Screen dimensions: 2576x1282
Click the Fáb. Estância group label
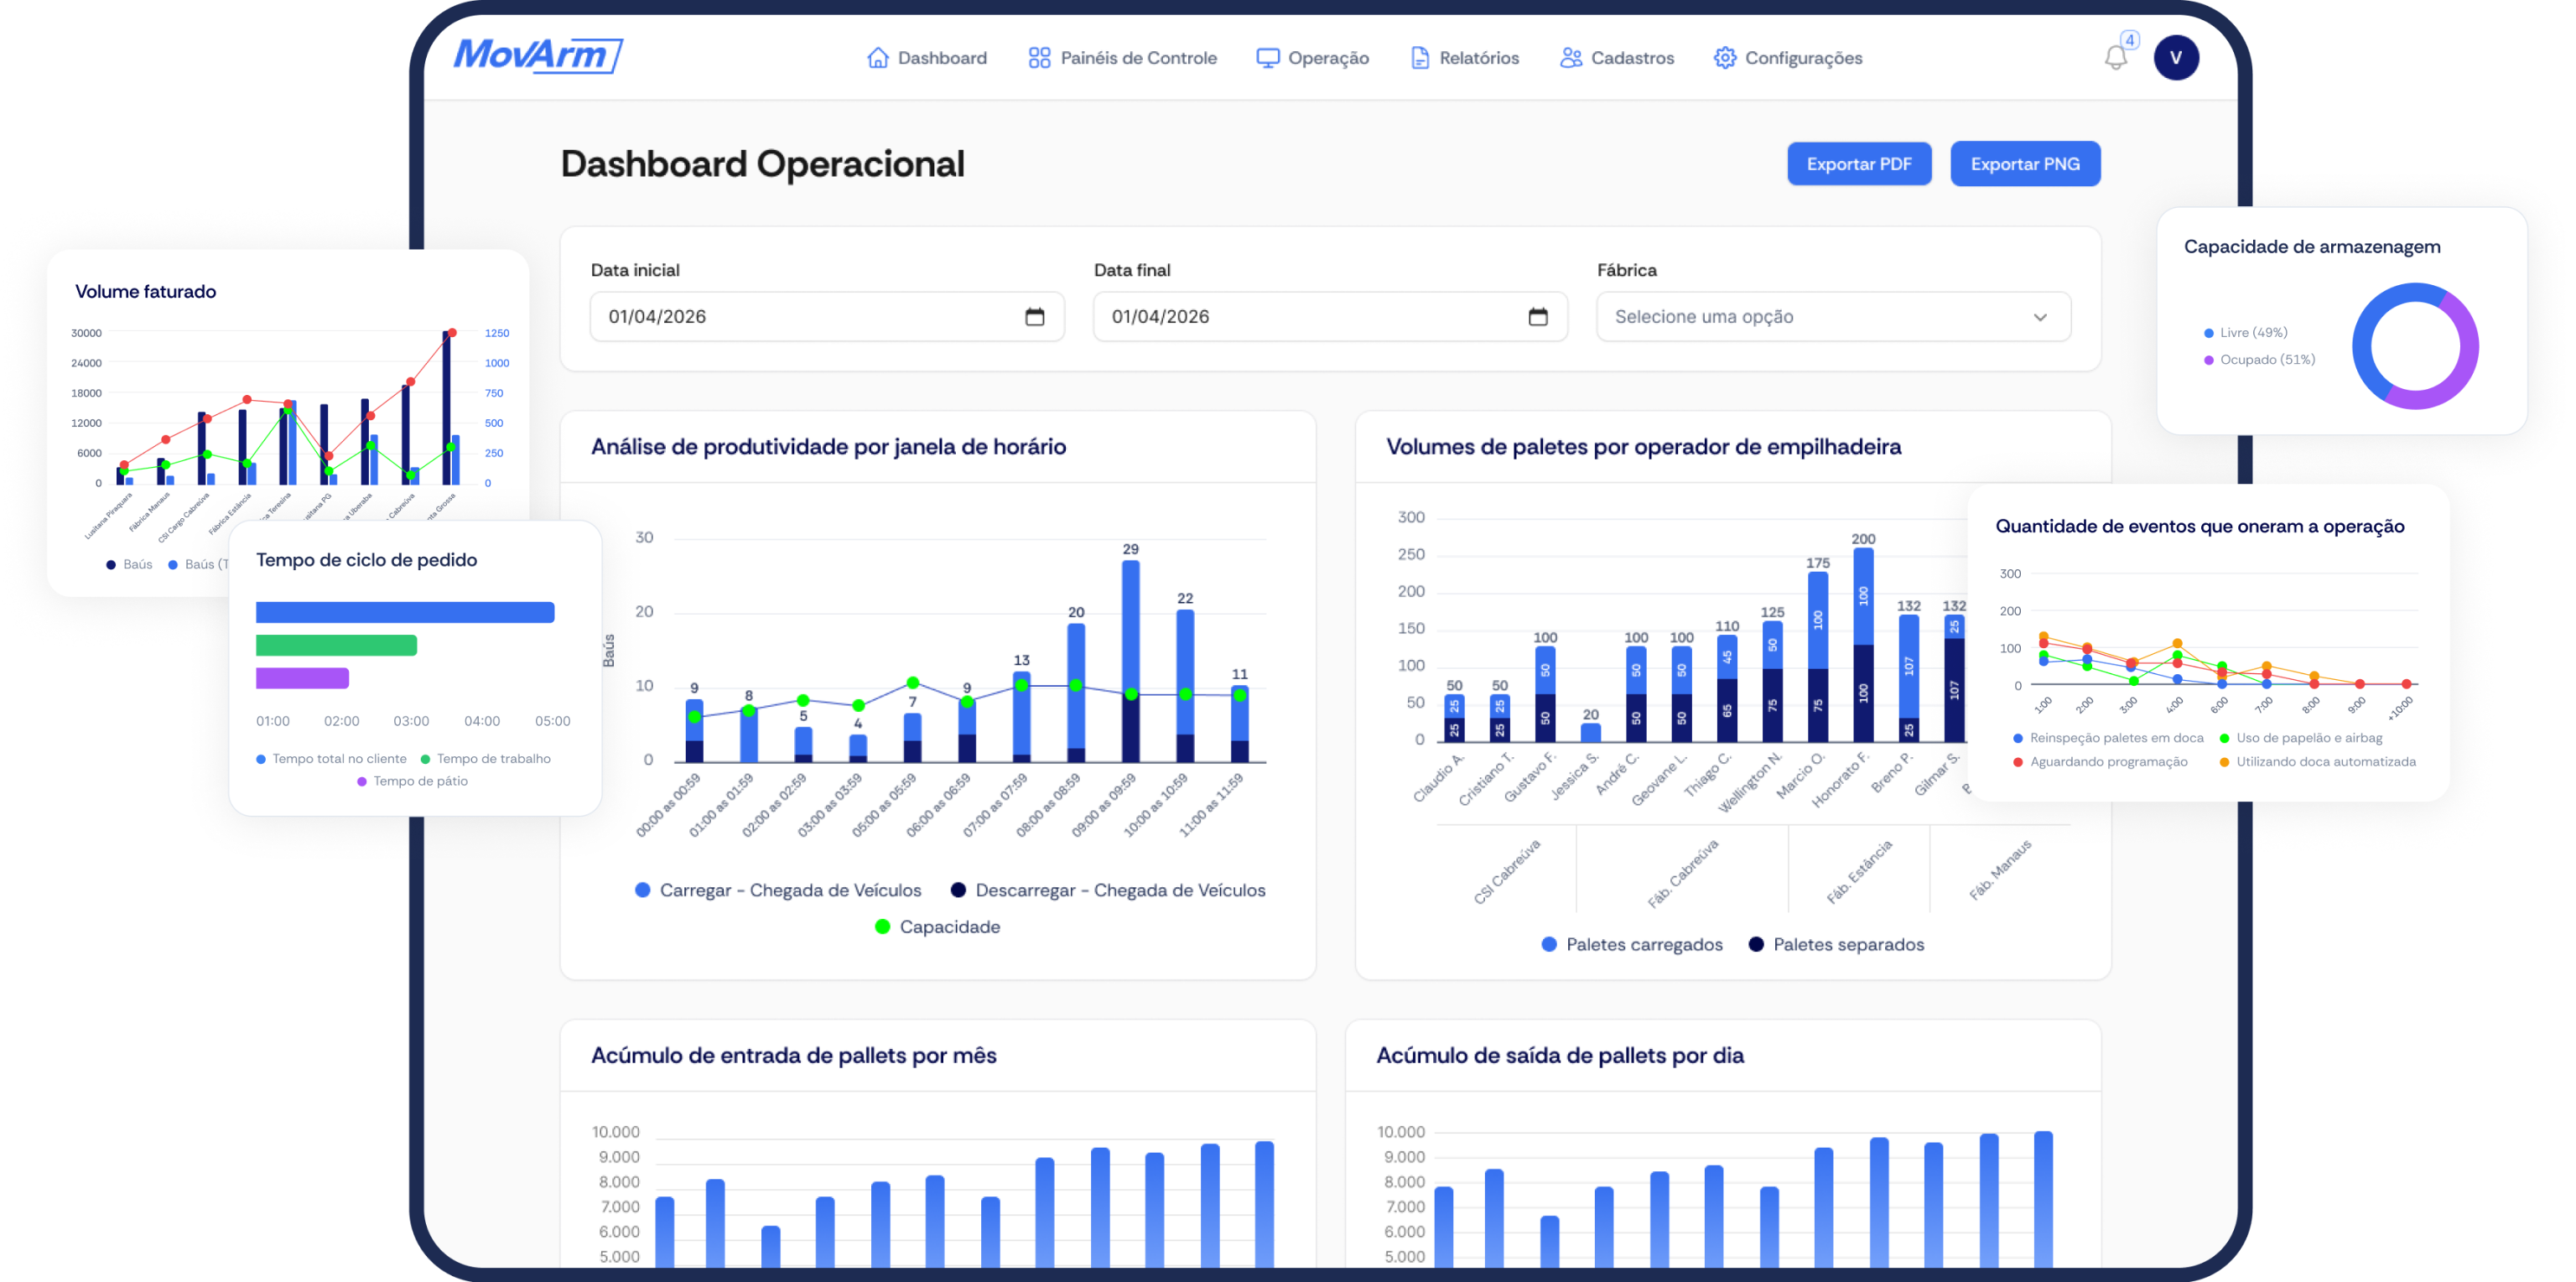pos(1859,871)
